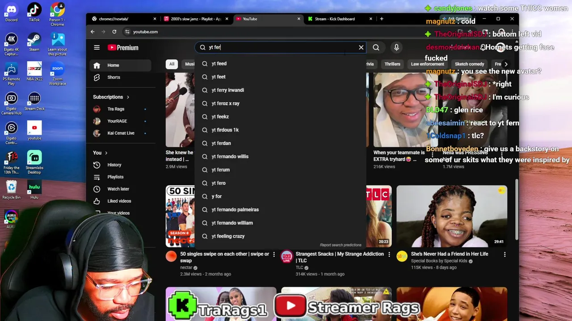Open Home in YouTube sidebar
Screen dimensions: 572x321
pyautogui.click(x=120, y=65)
